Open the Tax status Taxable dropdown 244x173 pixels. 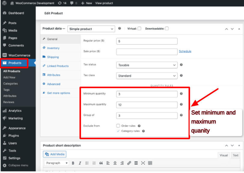pos(147,65)
